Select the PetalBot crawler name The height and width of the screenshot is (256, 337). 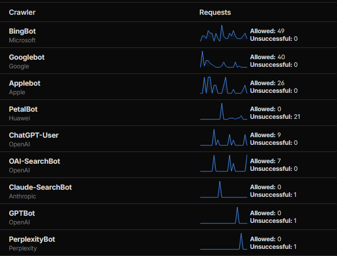click(23, 109)
